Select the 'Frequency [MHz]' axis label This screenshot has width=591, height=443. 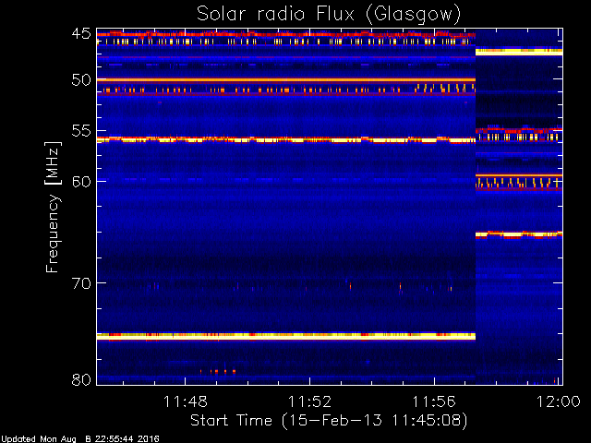click(53, 207)
